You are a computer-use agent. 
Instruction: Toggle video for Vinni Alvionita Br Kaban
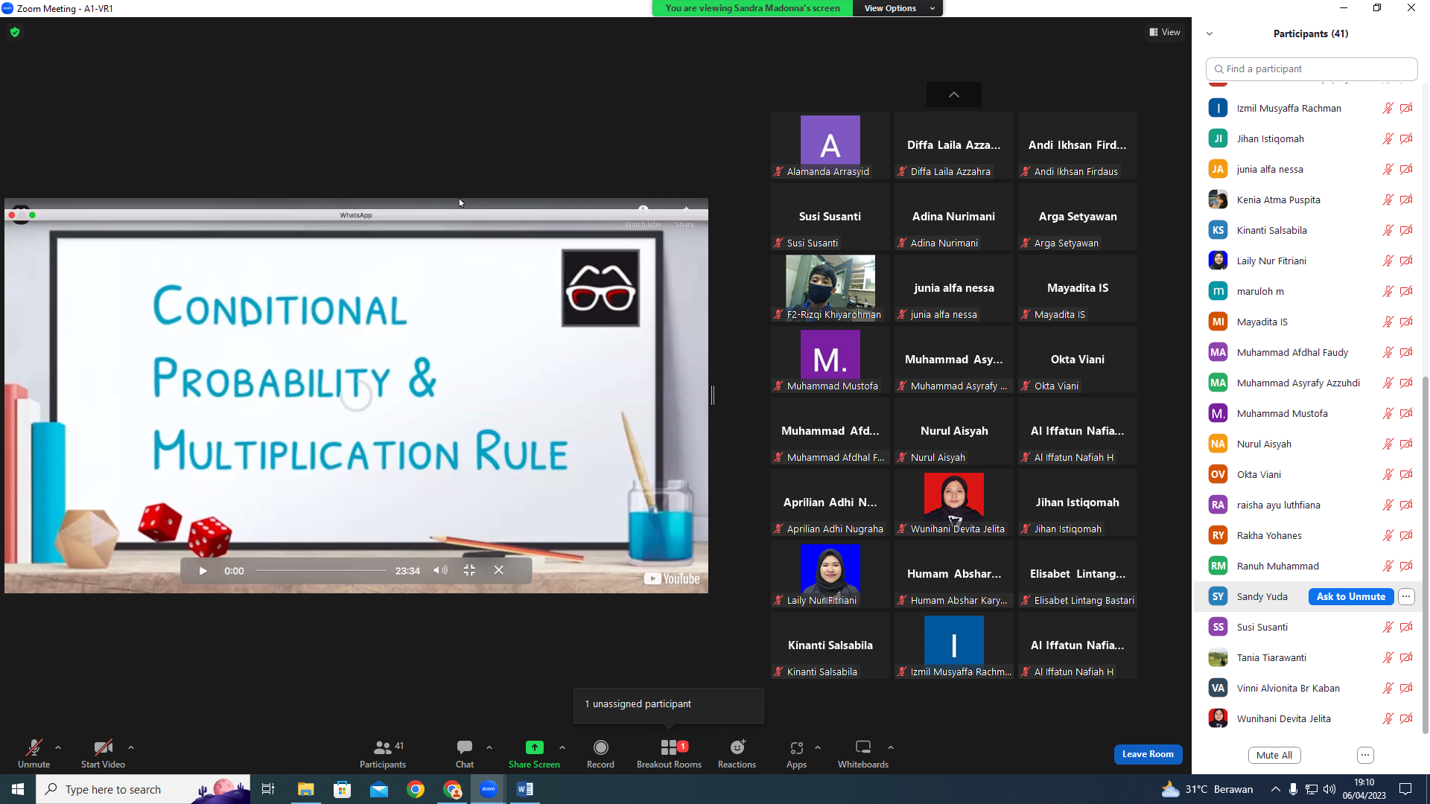(1406, 688)
